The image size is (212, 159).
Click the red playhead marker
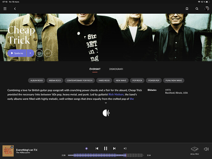[x=126, y=156]
